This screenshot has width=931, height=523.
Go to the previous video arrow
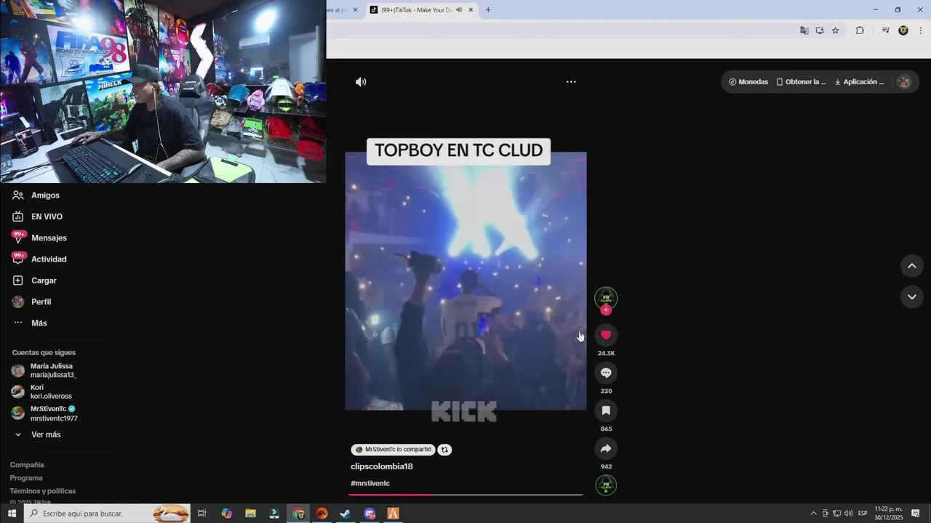911,266
